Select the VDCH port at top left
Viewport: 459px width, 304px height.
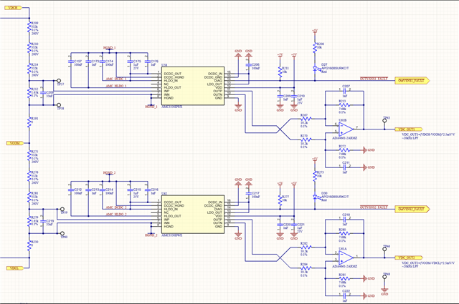coord(13,8)
